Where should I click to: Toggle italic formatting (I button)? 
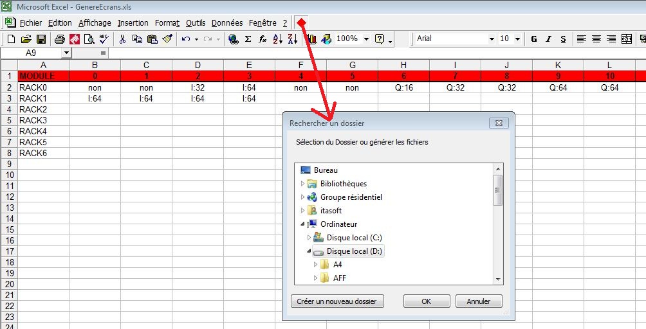[x=548, y=39]
